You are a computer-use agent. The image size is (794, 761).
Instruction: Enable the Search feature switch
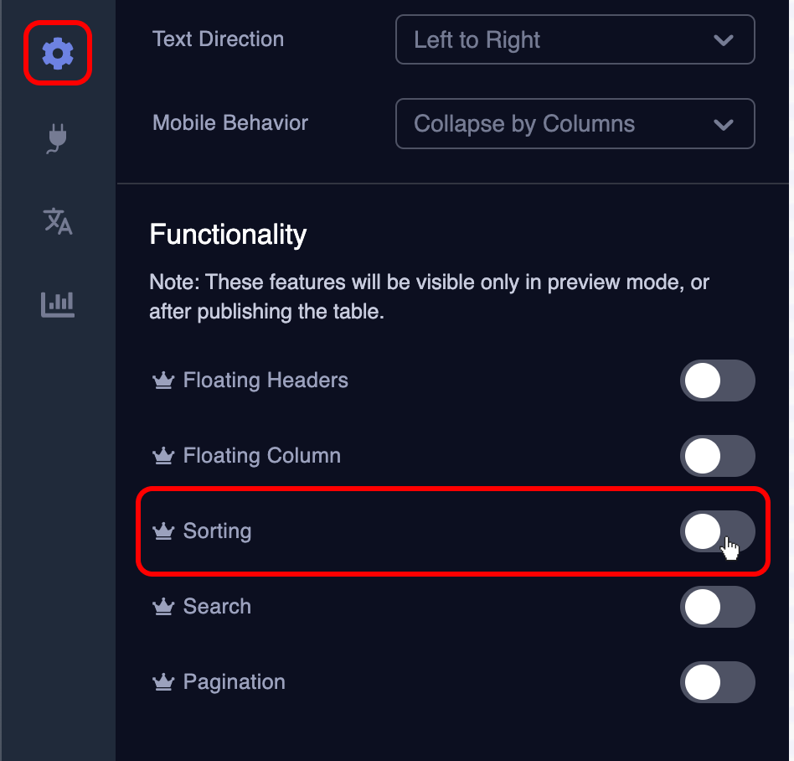click(718, 607)
